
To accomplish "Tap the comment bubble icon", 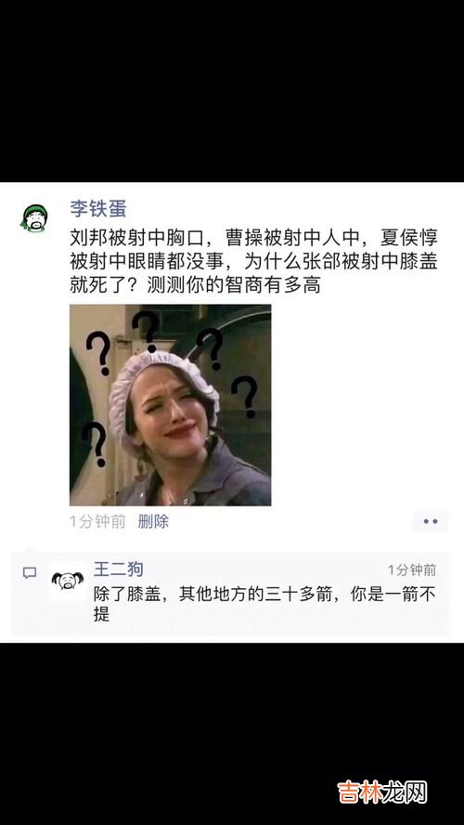I will 30,573.
